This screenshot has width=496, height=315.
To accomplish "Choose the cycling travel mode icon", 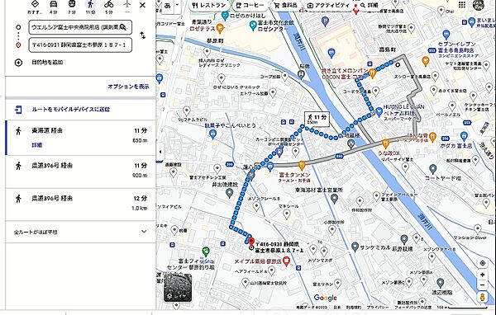I will click(x=109, y=4).
